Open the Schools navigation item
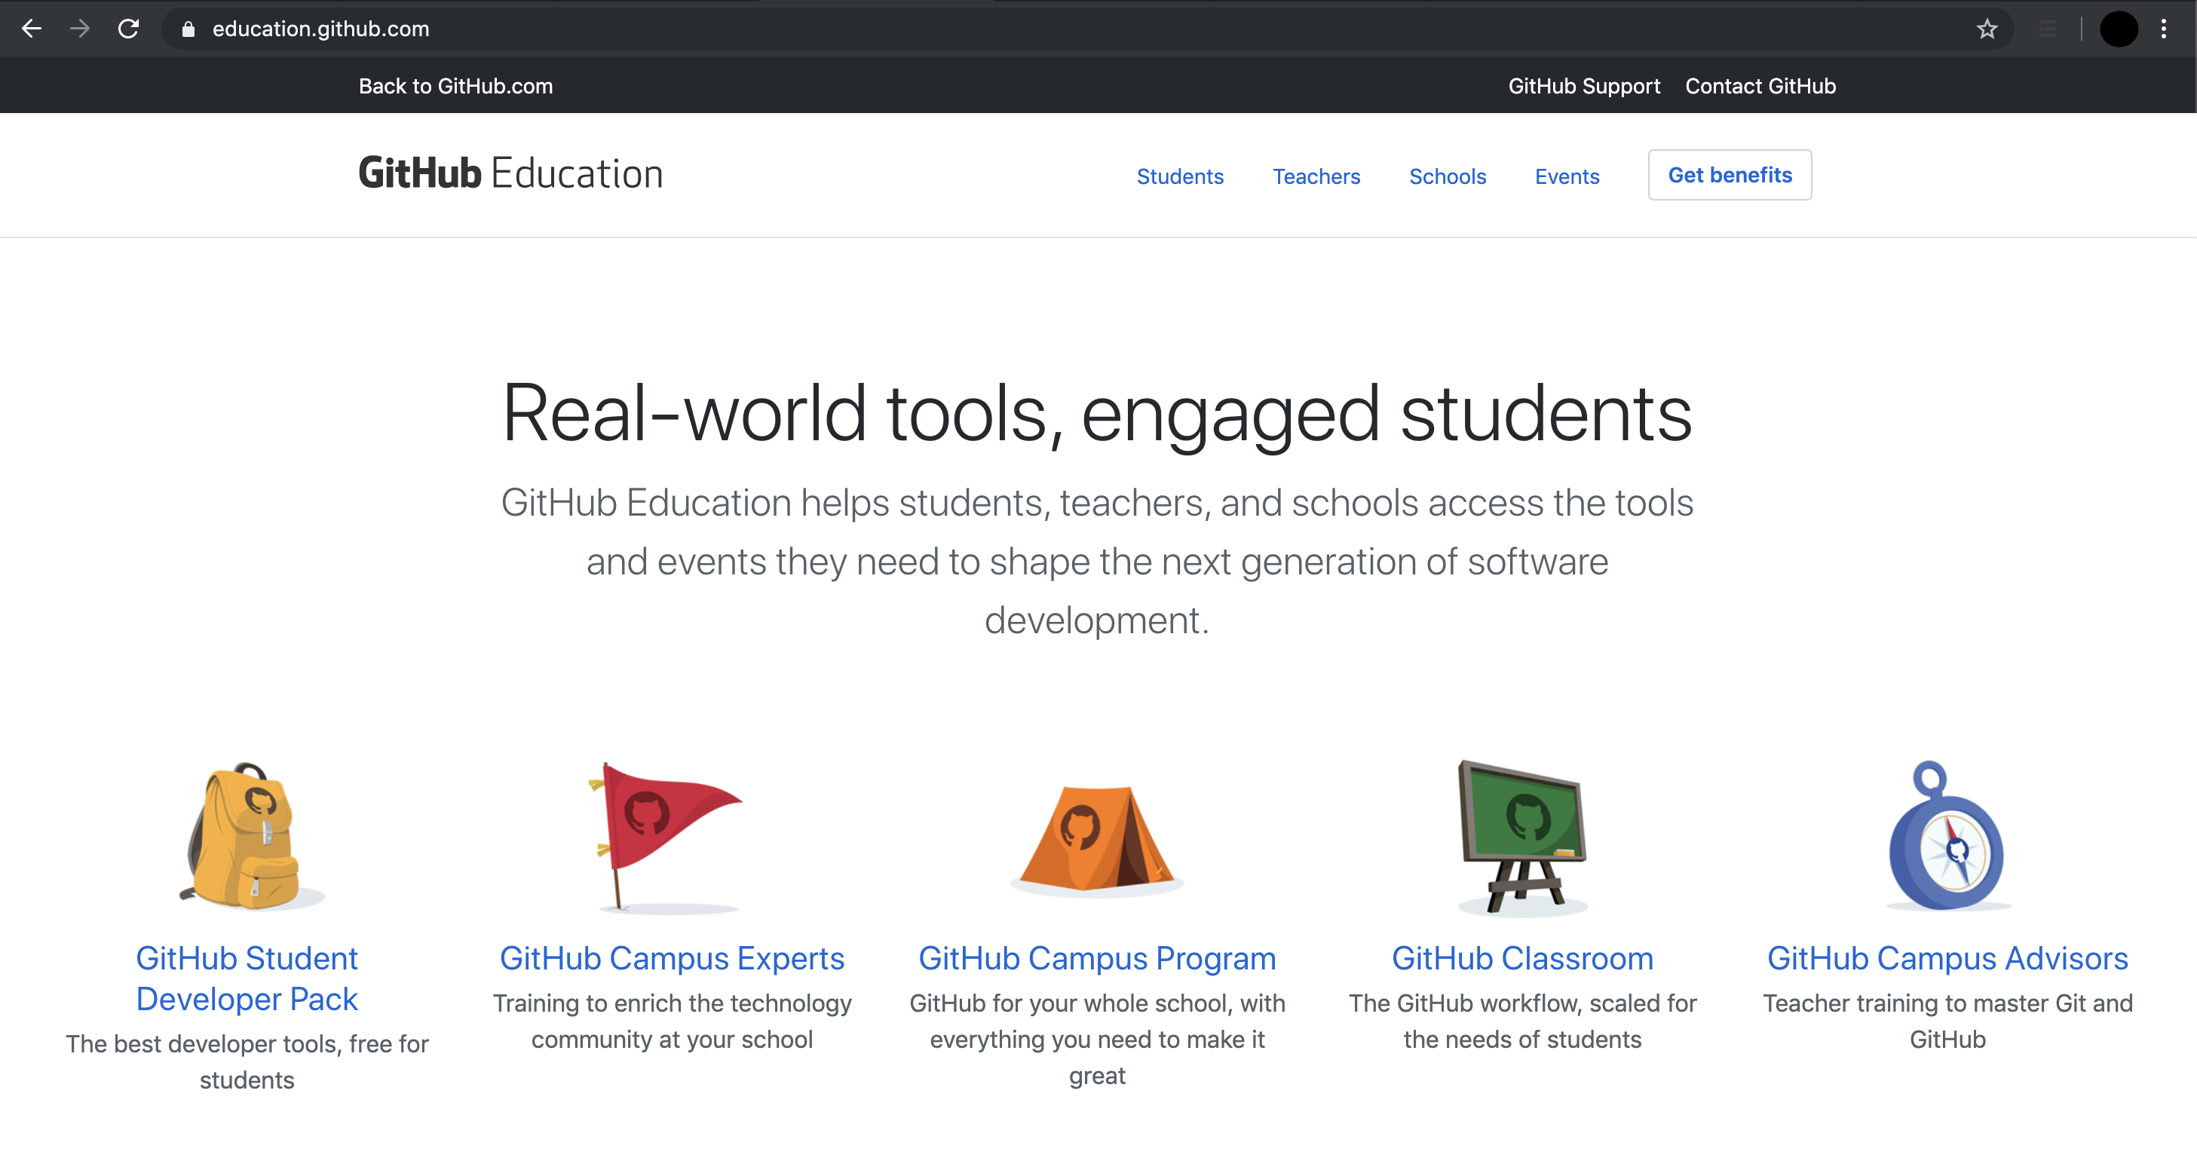 (1448, 176)
